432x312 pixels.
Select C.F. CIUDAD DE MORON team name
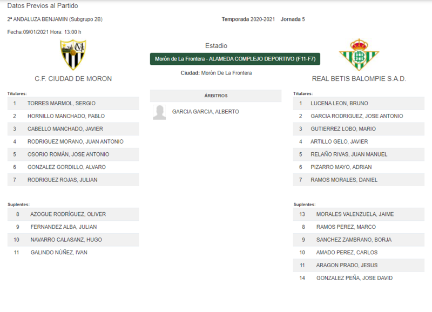pos(73,79)
